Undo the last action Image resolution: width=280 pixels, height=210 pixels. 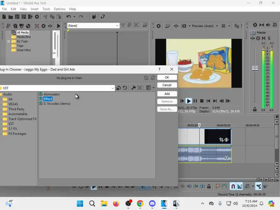click(x=69, y=17)
